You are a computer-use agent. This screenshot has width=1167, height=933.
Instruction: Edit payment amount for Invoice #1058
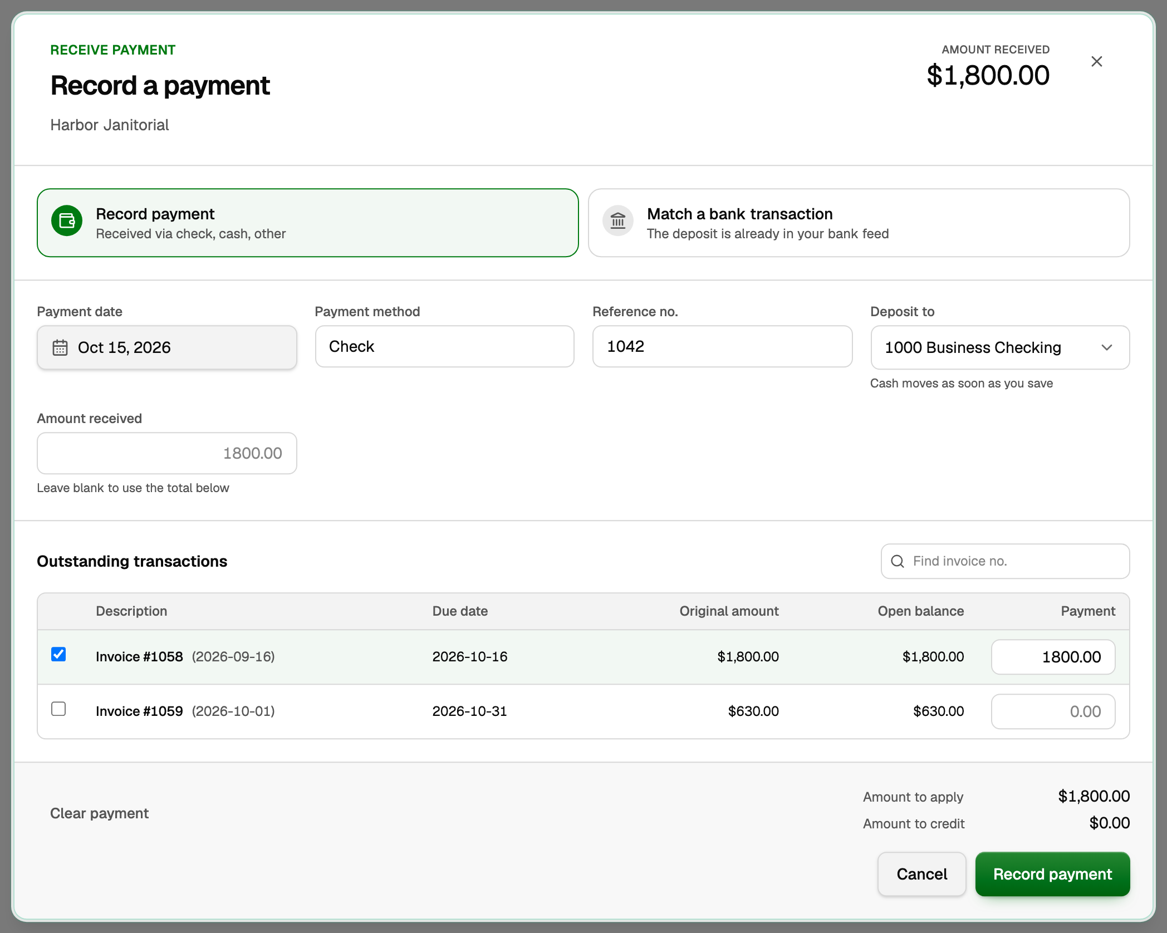tap(1053, 657)
